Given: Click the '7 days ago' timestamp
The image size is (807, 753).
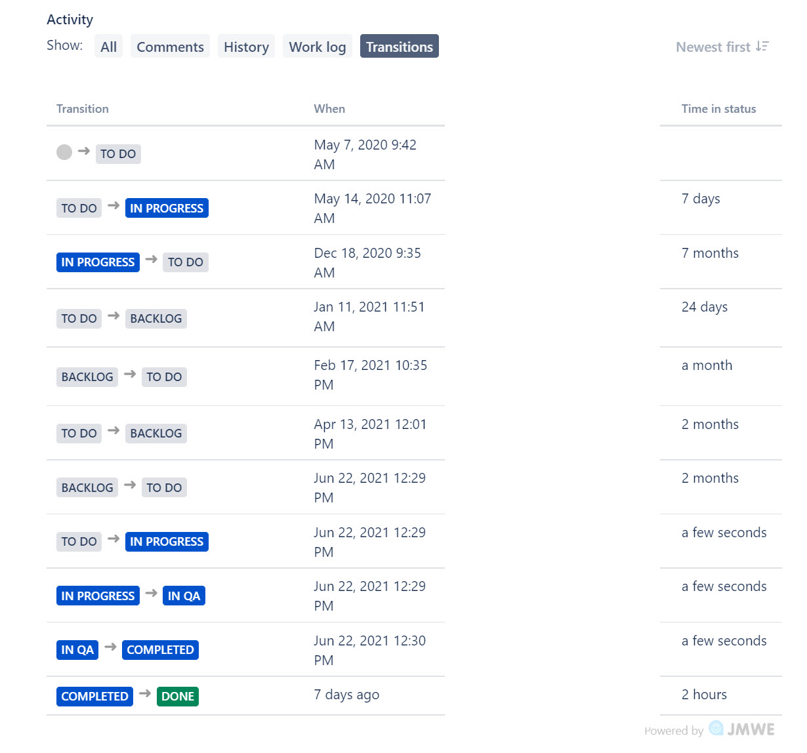Looking at the screenshot, I should coord(346,695).
